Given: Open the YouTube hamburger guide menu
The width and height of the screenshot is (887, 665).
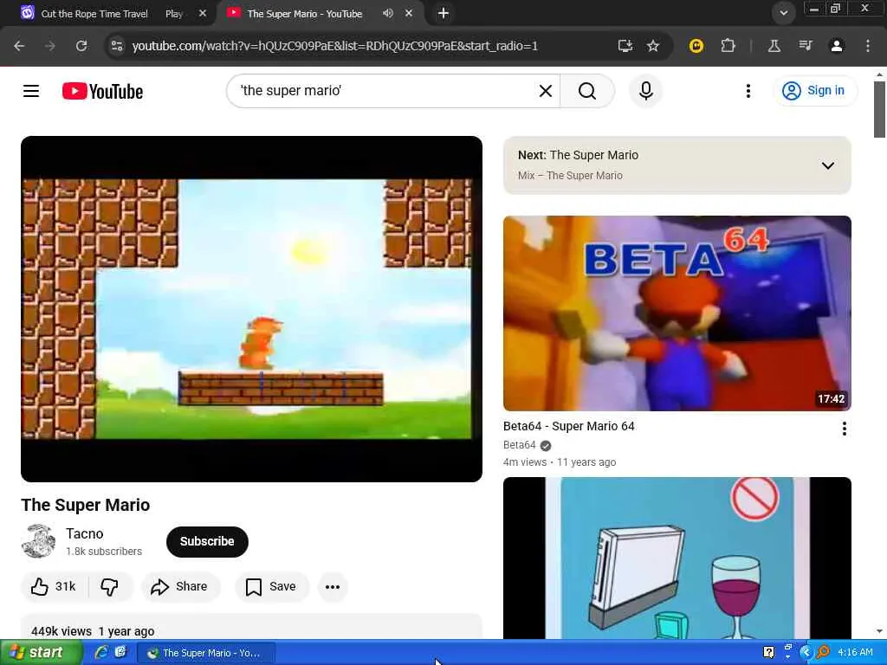Looking at the screenshot, I should point(31,90).
